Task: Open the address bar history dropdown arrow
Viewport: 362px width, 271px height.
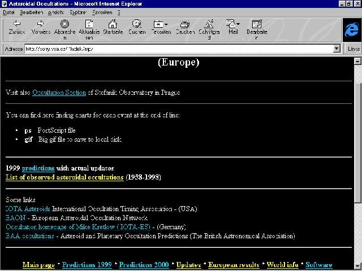Action: click(x=337, y=49)
